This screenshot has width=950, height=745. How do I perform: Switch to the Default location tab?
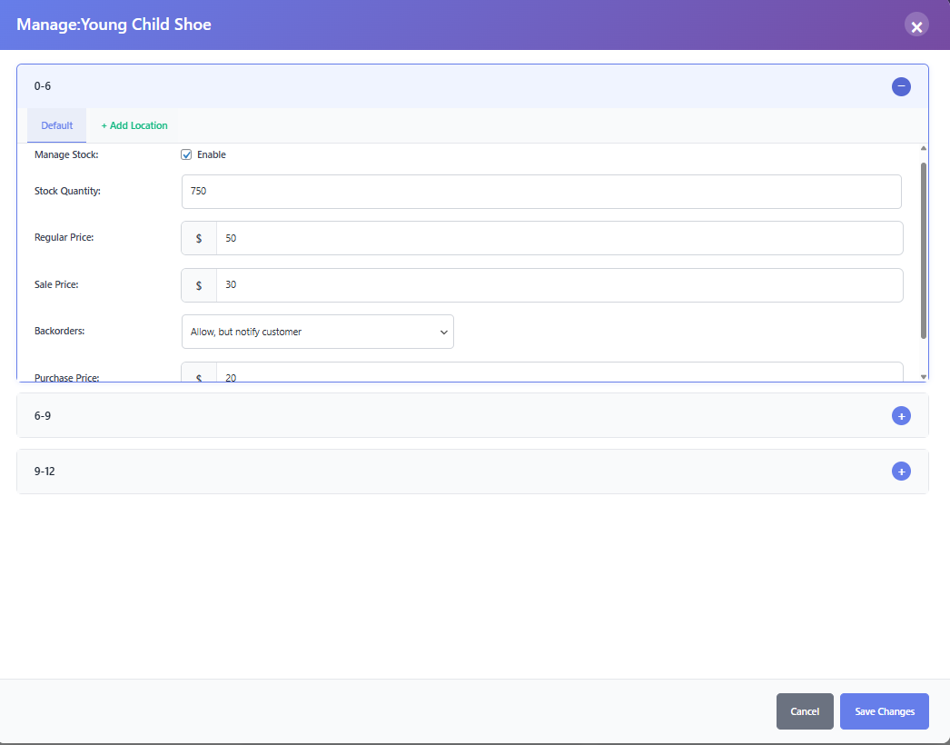point(56,125)
